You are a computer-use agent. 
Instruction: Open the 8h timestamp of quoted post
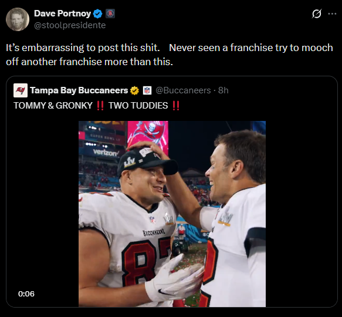click(224, 90)
